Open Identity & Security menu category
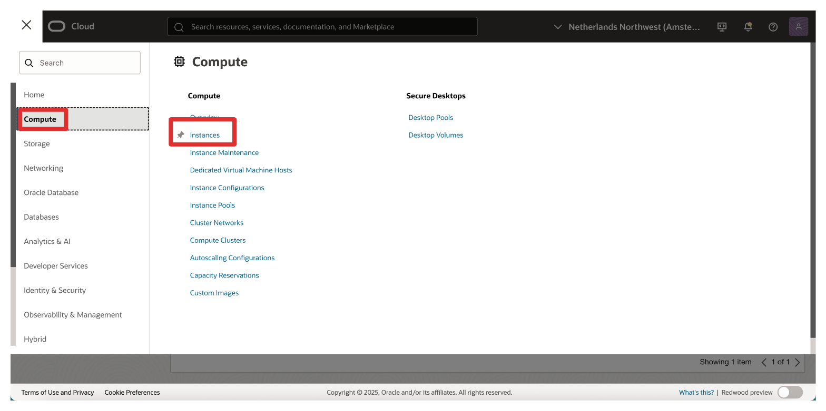 point(55,290)
